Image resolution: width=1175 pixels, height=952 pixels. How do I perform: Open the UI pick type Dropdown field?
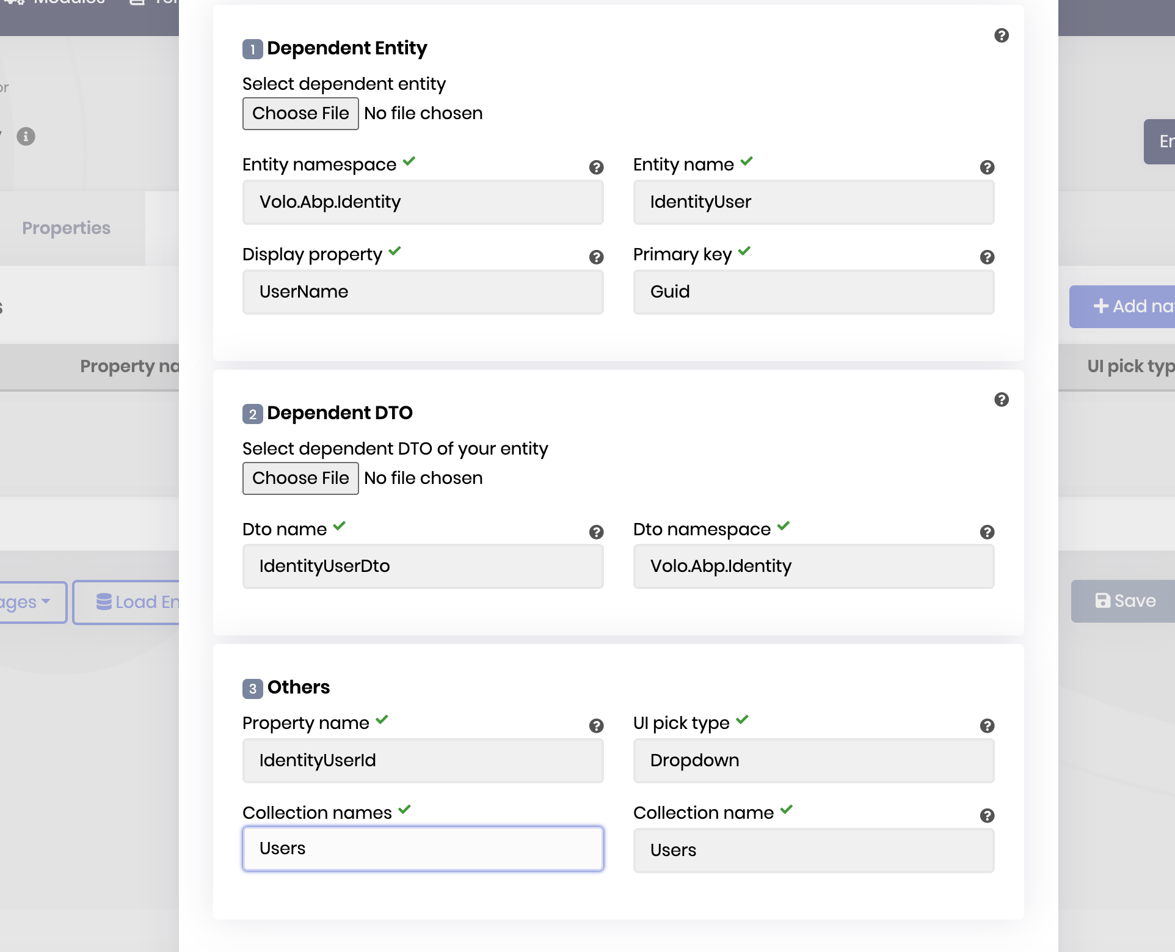[813, 761]
